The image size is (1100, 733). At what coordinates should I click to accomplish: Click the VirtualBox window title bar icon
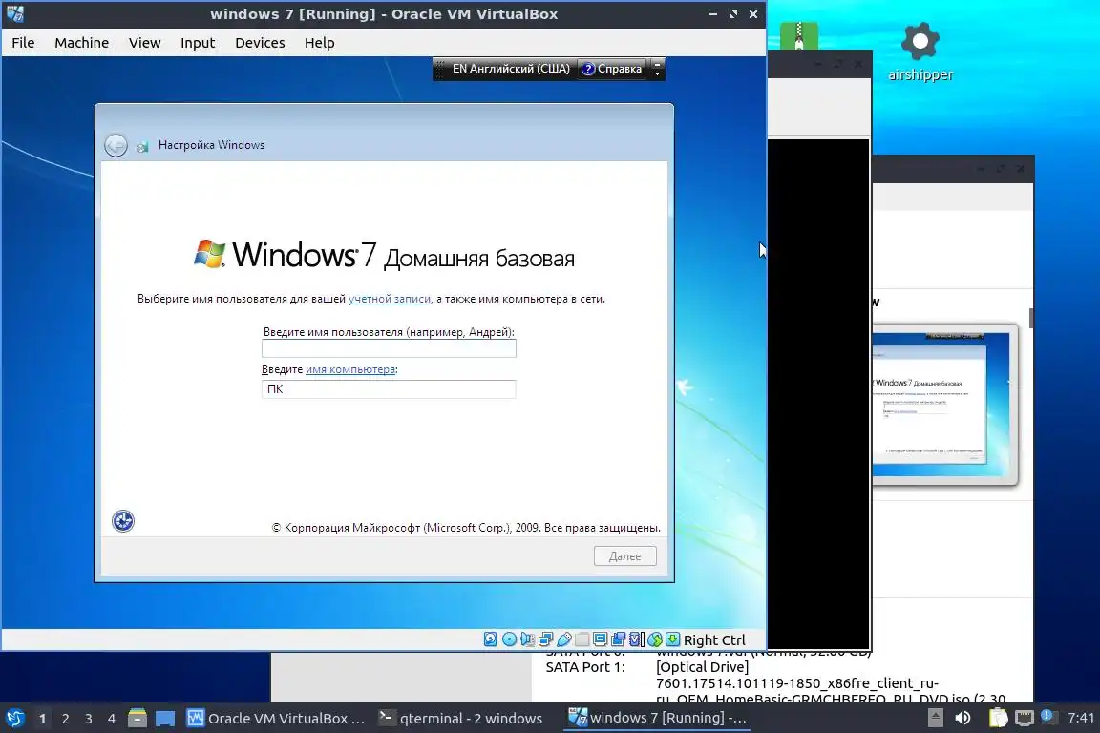point(15,14)
